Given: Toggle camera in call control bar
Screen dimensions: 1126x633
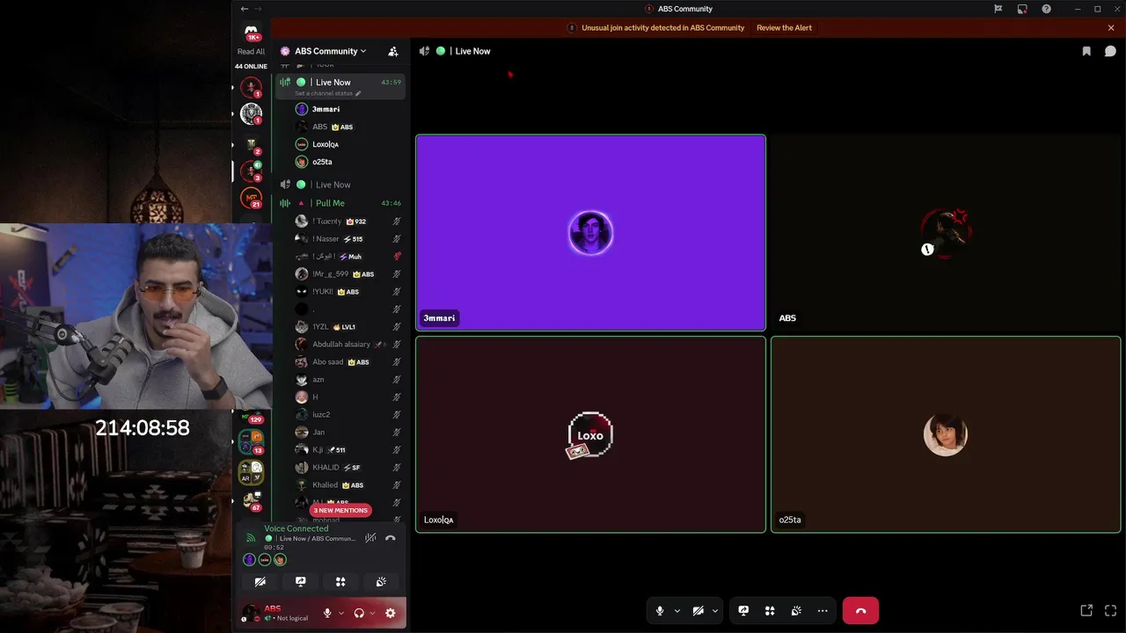Looking at the screenshot, I should (x=698, y=611).
